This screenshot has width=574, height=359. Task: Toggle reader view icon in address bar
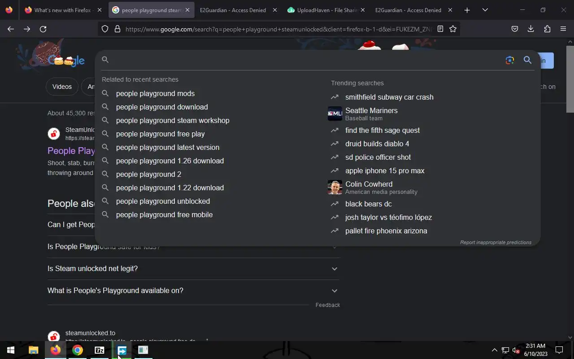[x=440, y=29]
